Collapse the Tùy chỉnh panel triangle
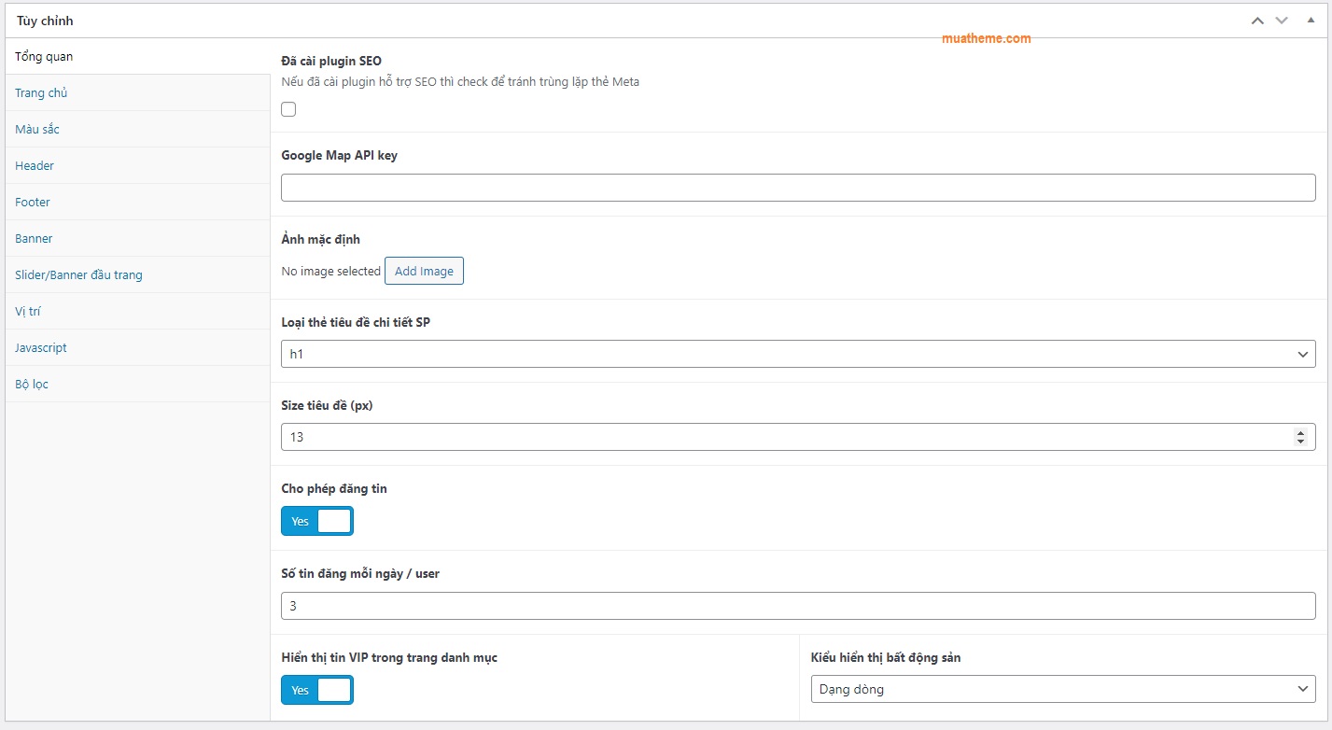The image size is (1332, 730). pyautogui.click(x=1311, y=21)
